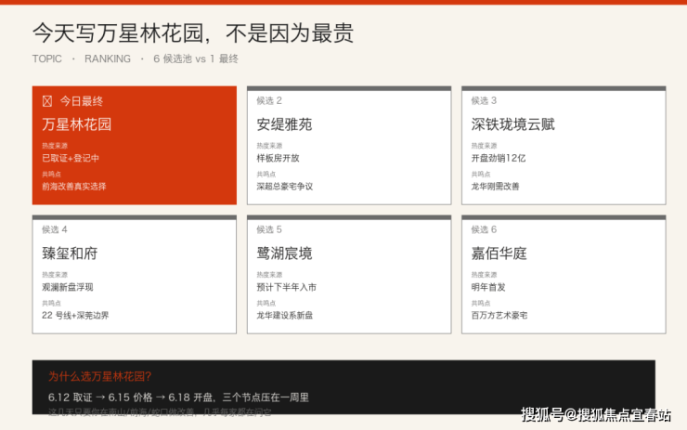The width and height of the screenshot is (687, 430).
Task: Select the 鹭湖宸境 candidate title
Action: [x=284, y=254]
